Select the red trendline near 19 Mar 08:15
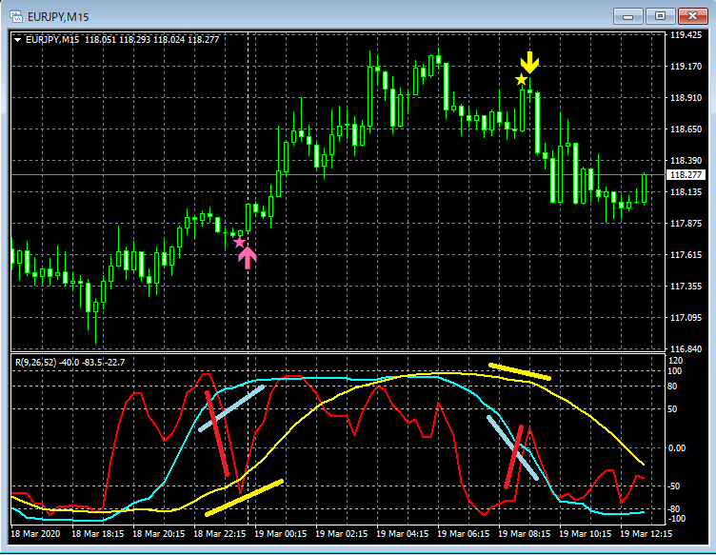Image resolution: width=716 pixels, height=555 pixels. [x=514, y=457]
